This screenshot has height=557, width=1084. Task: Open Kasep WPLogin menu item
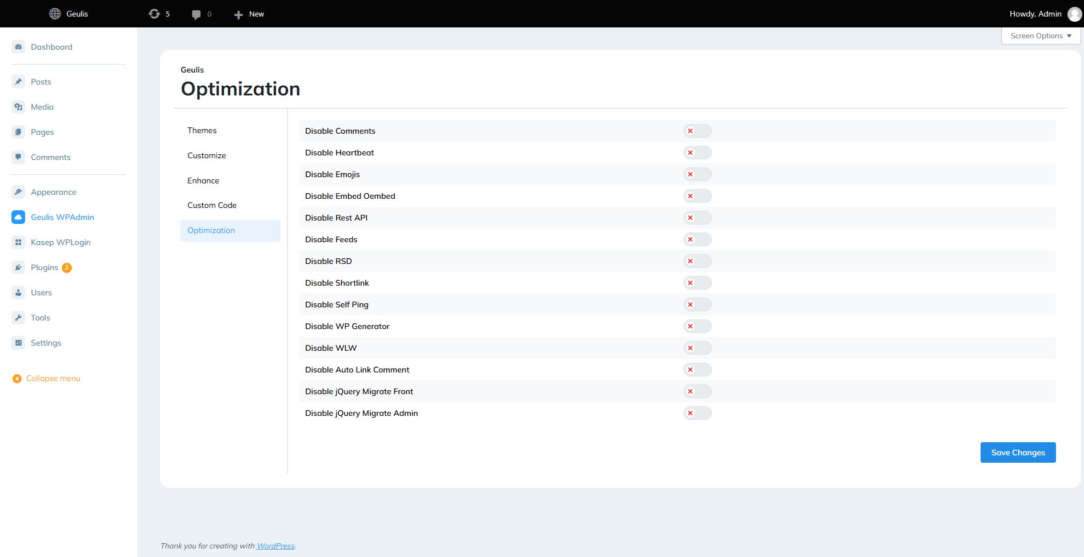pos(61,242)
